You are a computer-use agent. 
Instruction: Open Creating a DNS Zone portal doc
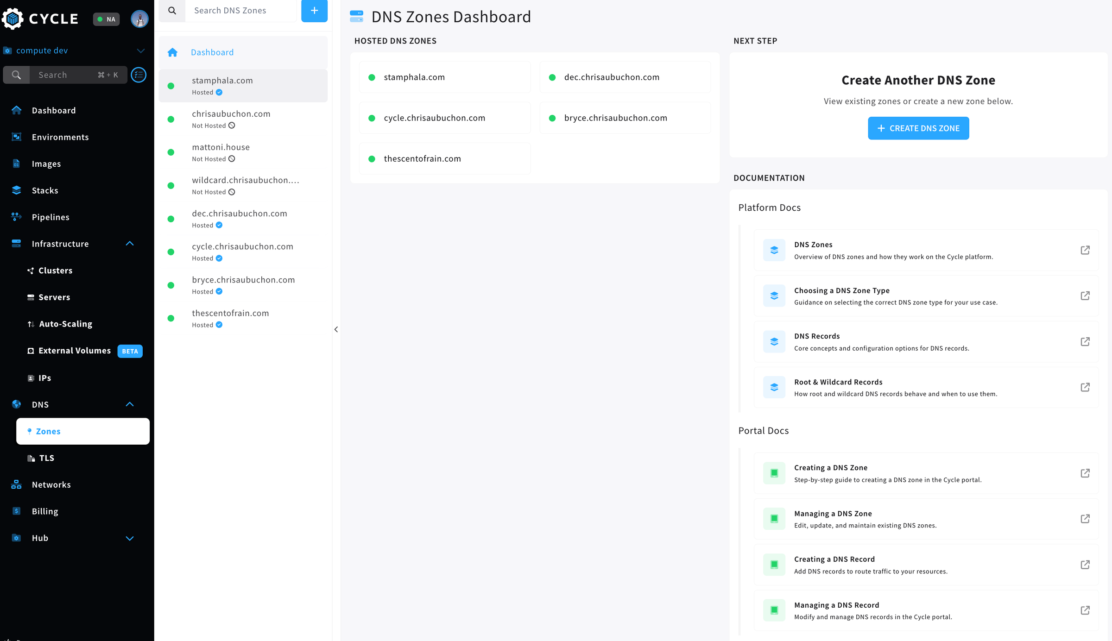(926, 473)
